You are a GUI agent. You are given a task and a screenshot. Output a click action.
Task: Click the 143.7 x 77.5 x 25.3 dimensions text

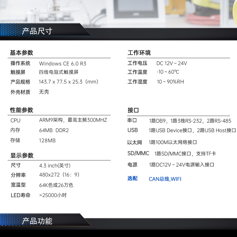[x=69, y=82]
